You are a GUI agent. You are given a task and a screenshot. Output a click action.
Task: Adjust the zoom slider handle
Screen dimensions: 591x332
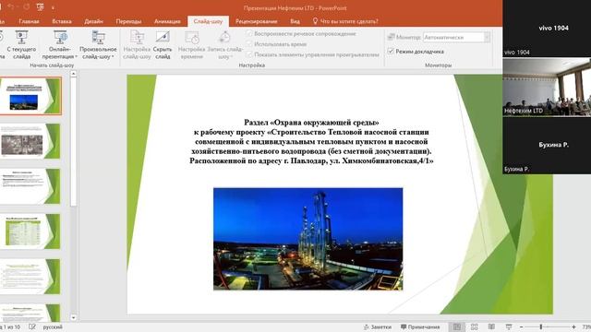pos(541,326)
